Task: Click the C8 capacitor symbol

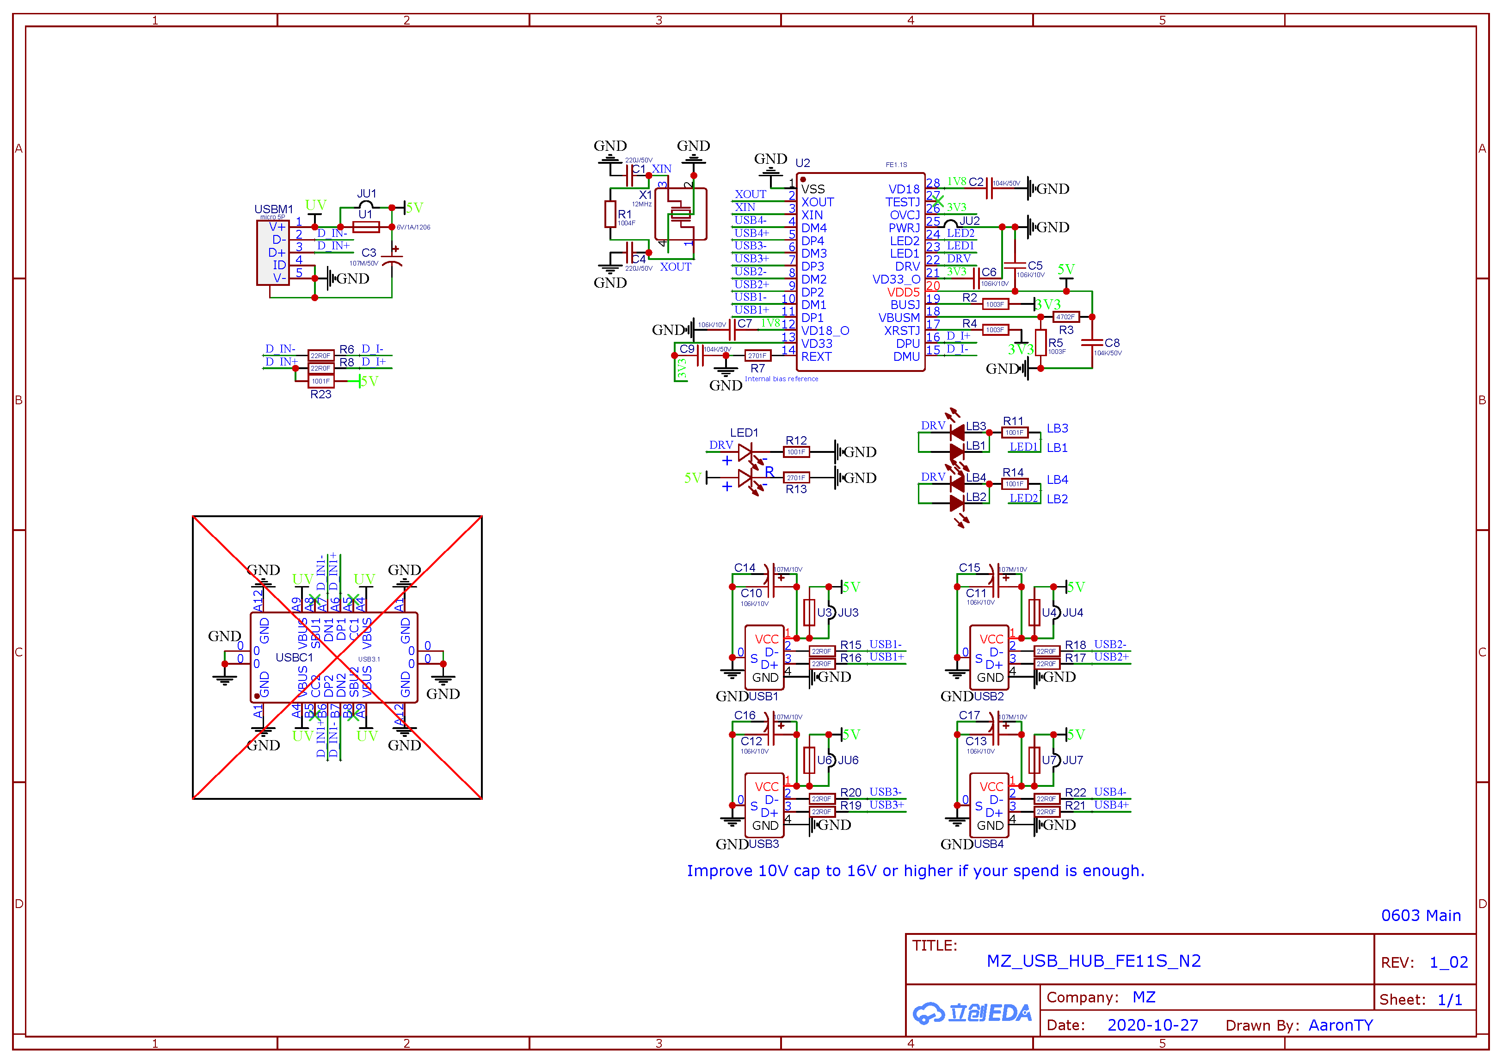Action: [1092, 342]
